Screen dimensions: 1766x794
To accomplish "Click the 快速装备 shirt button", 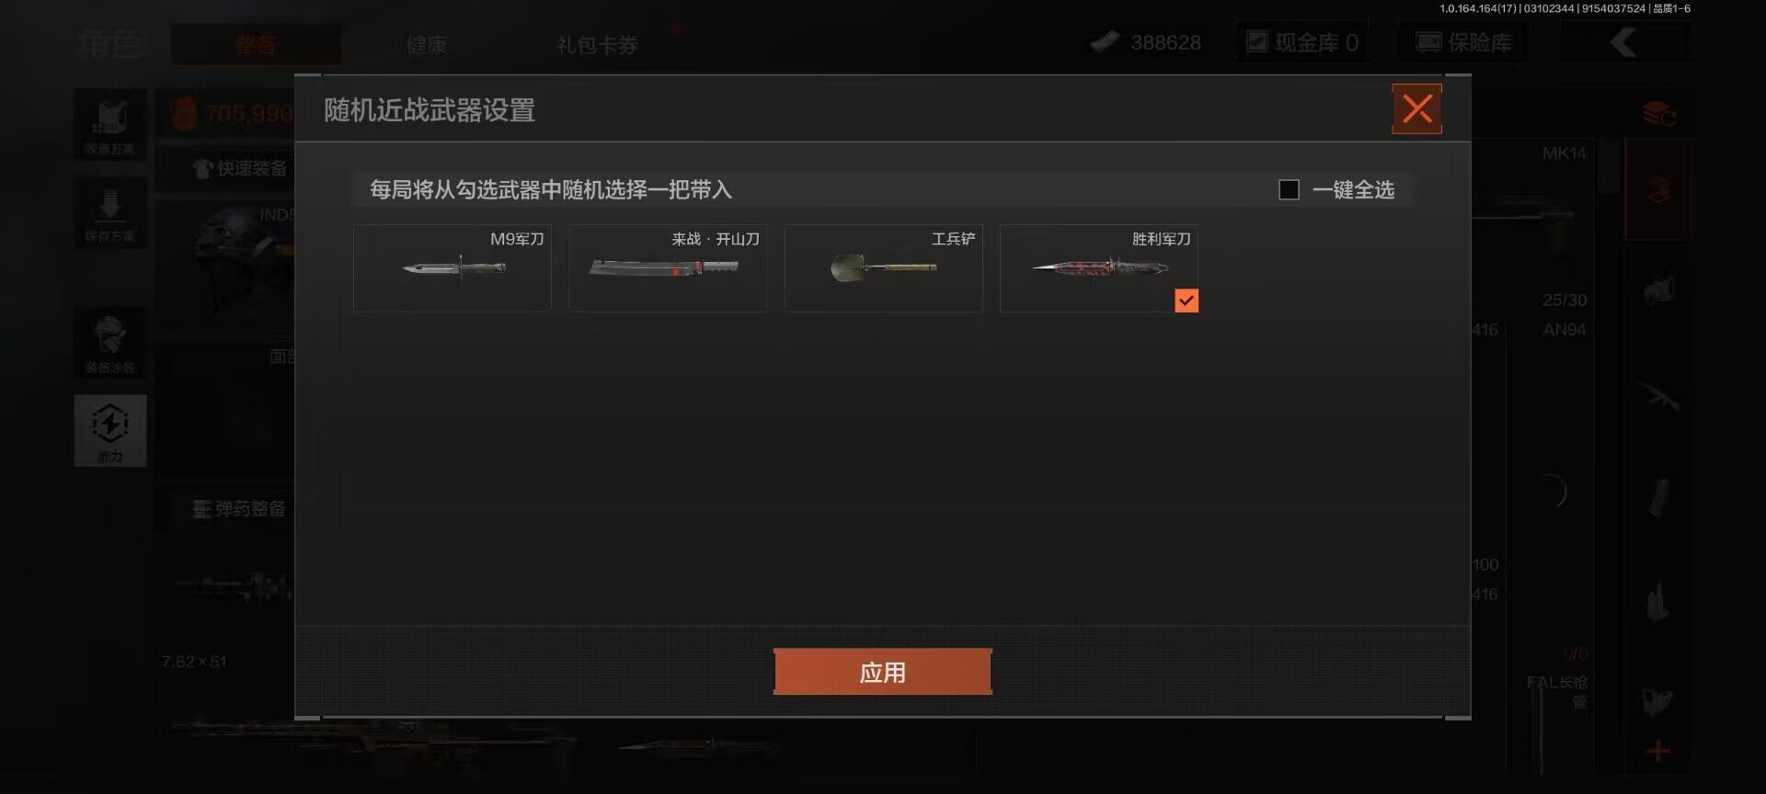I will 241,168.
